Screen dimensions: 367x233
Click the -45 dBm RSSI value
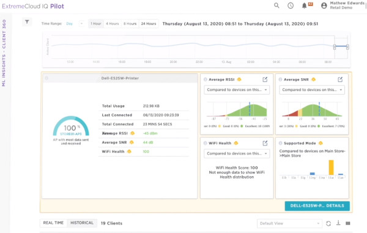pyautogui.click(x=150, y=133)
